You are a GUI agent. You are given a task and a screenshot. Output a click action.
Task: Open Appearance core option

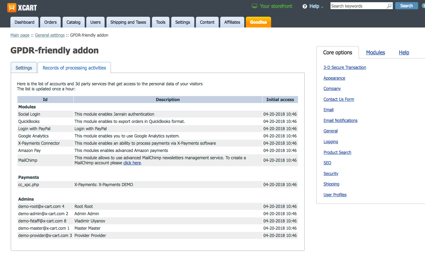click(x=334, y=78)
